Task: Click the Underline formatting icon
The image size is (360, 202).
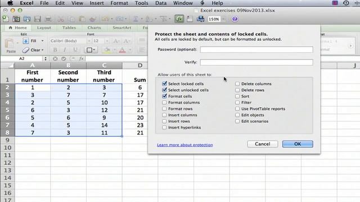Action: [x=75, y=50]
